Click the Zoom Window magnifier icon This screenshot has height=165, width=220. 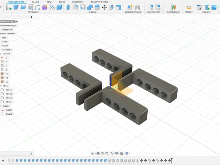111,153
